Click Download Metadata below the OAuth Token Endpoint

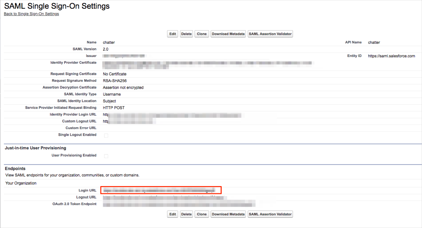pos(228,214)
